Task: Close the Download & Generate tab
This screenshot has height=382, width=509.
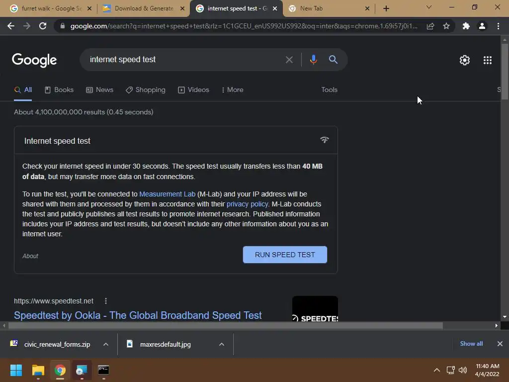Action: tap(182, 8)
